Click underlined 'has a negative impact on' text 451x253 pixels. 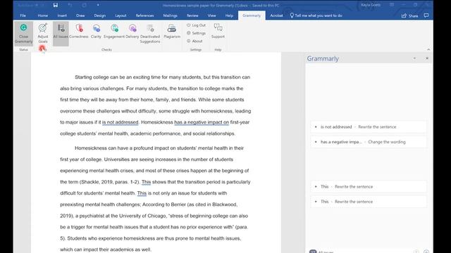[202, 122]
